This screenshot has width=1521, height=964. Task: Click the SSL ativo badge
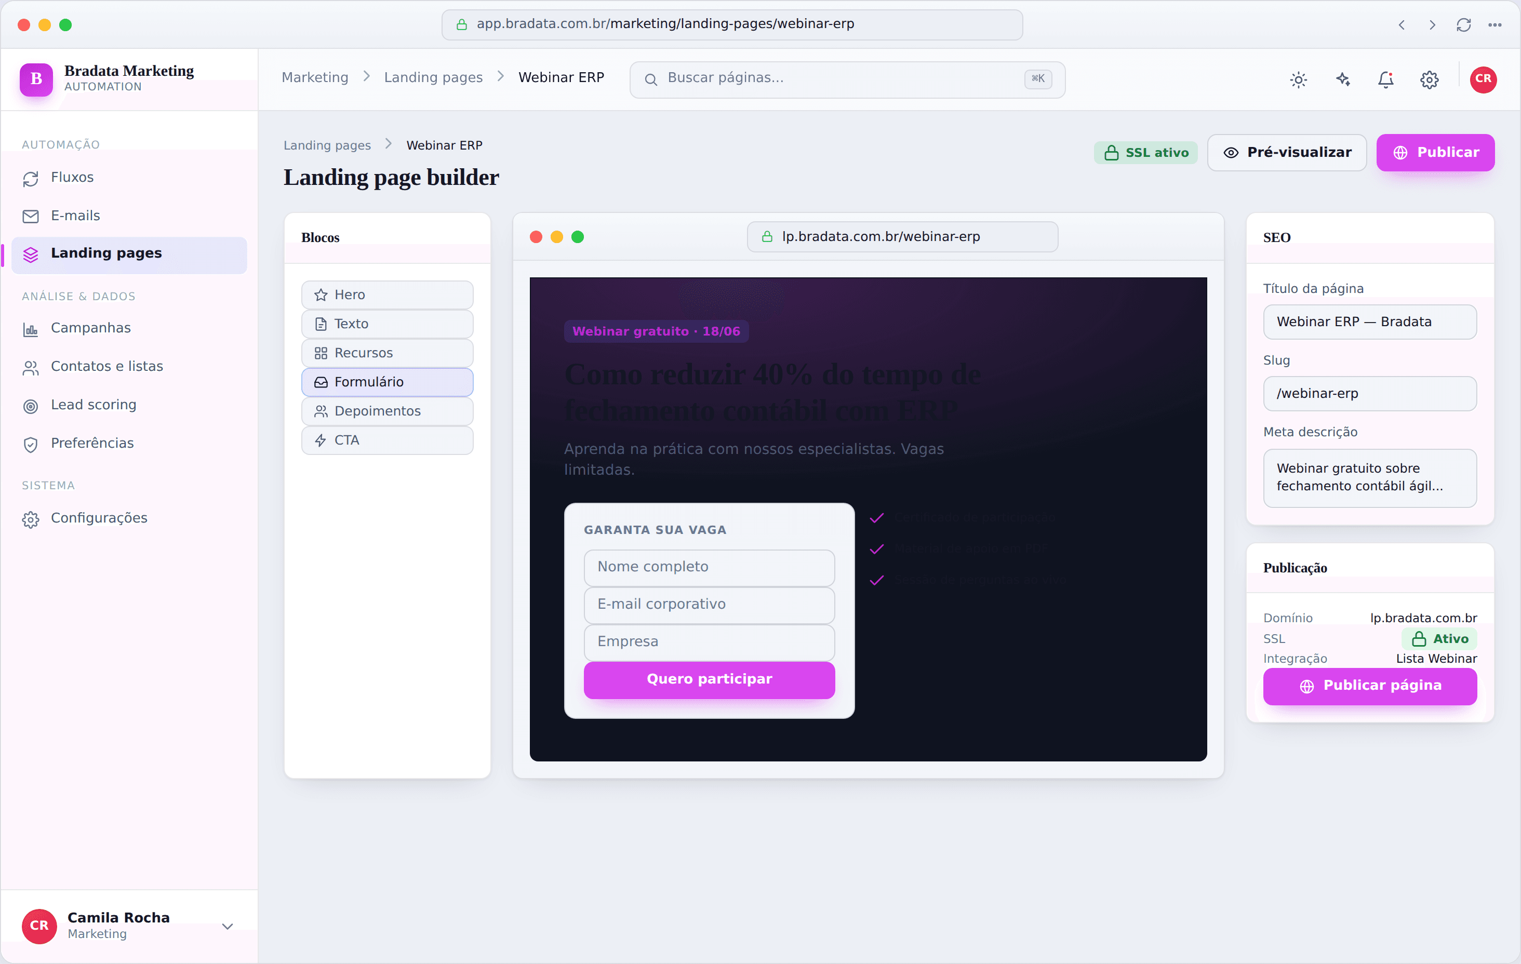tap(1145, 153)
